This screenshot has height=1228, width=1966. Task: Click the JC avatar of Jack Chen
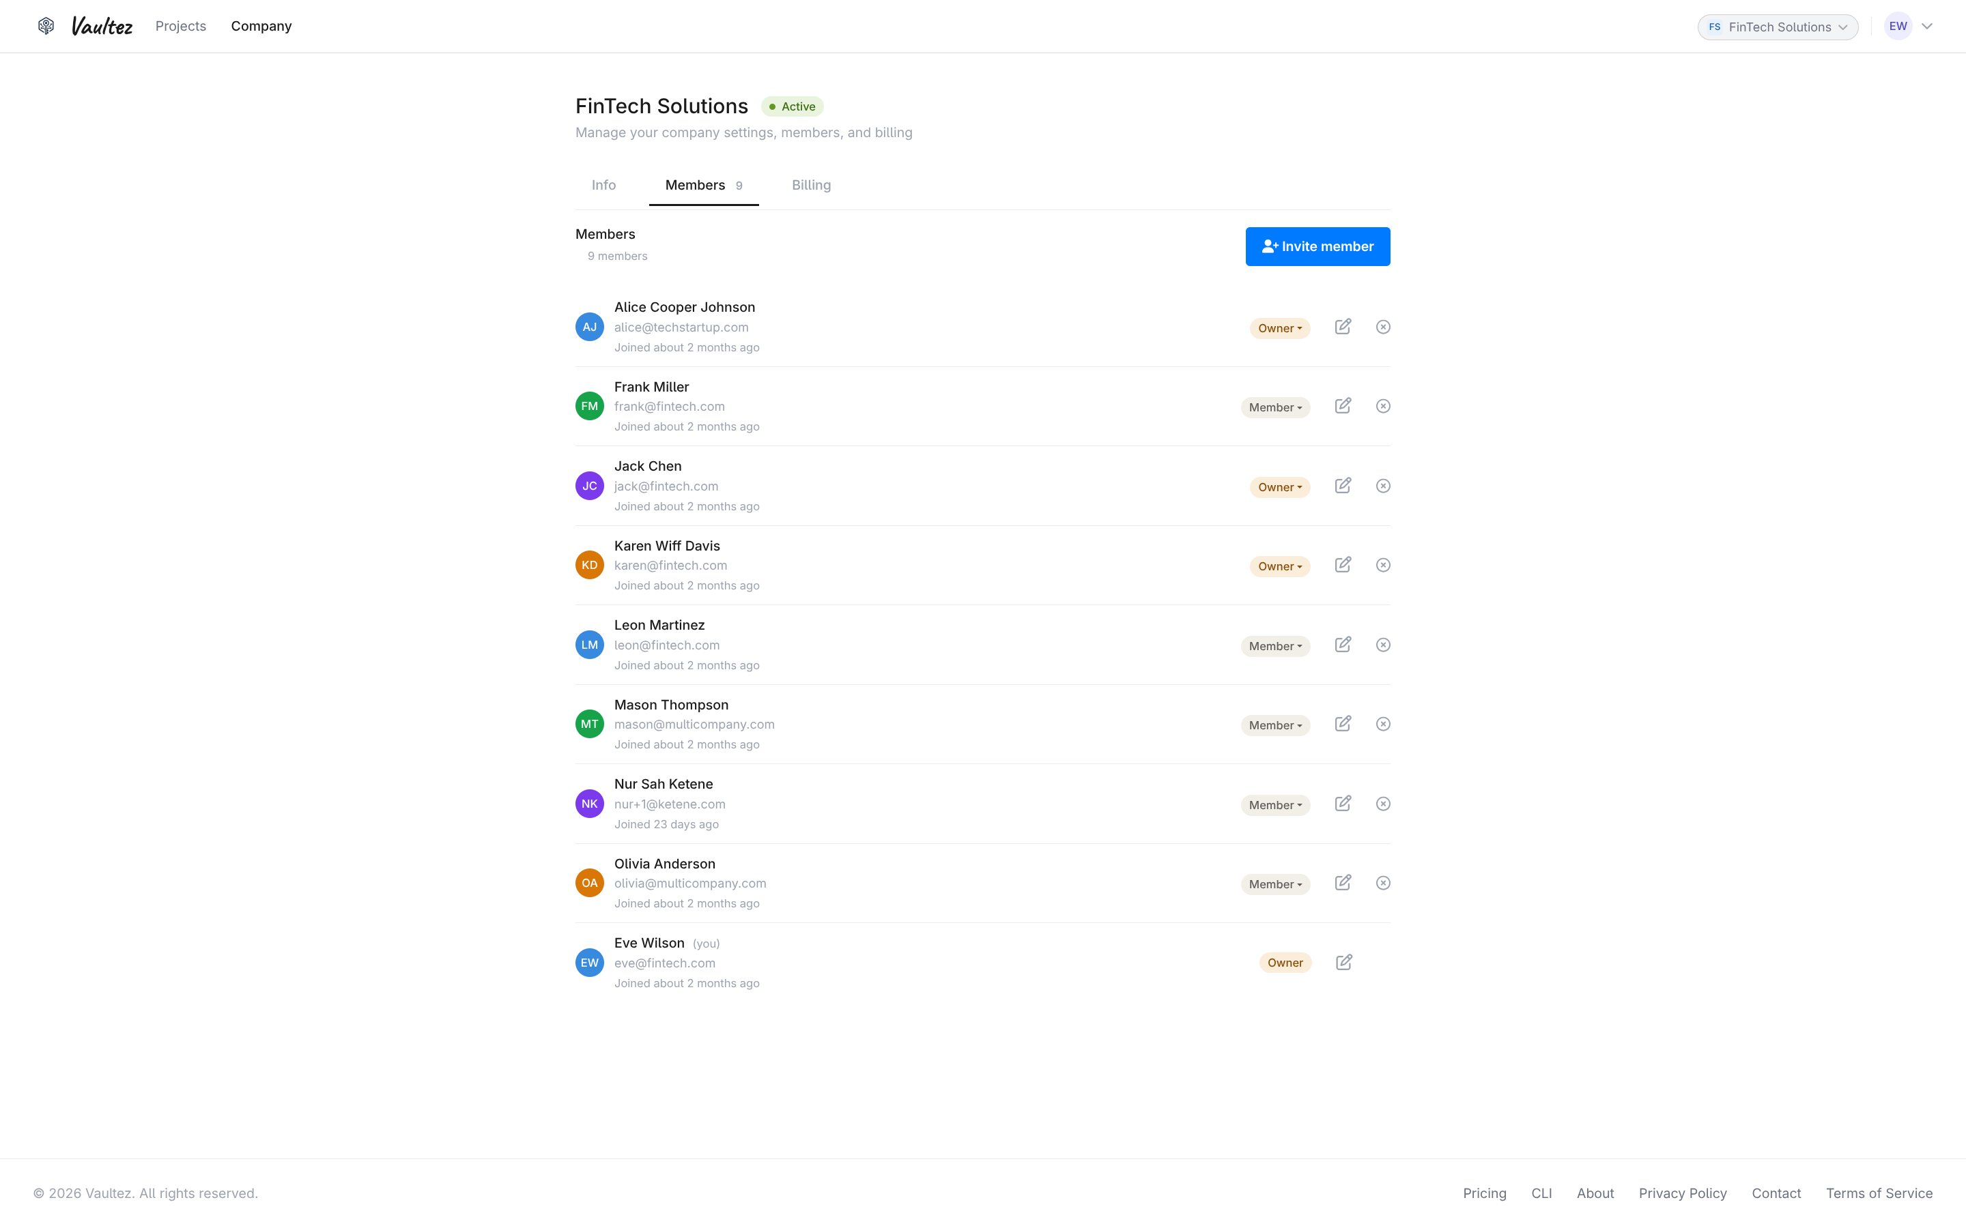click(x=590, y=486)
